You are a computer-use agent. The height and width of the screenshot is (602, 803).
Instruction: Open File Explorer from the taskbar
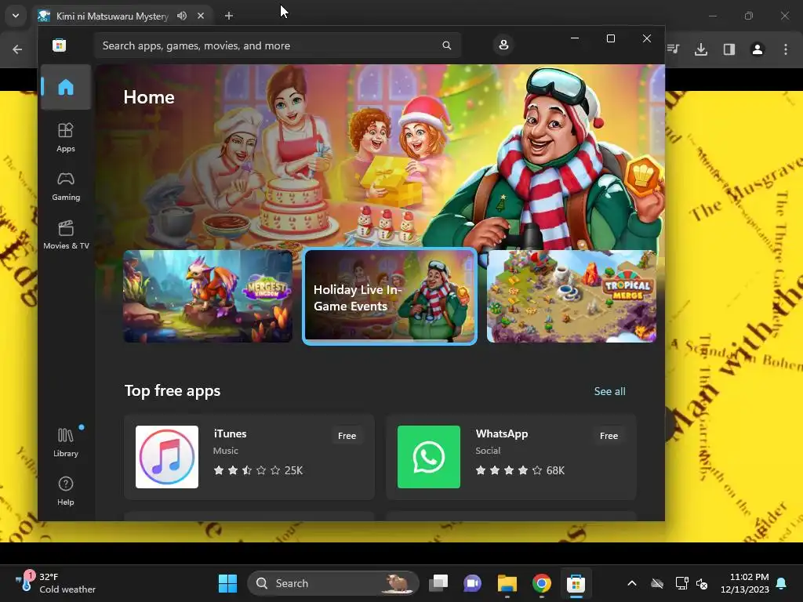tap(507, 583)
